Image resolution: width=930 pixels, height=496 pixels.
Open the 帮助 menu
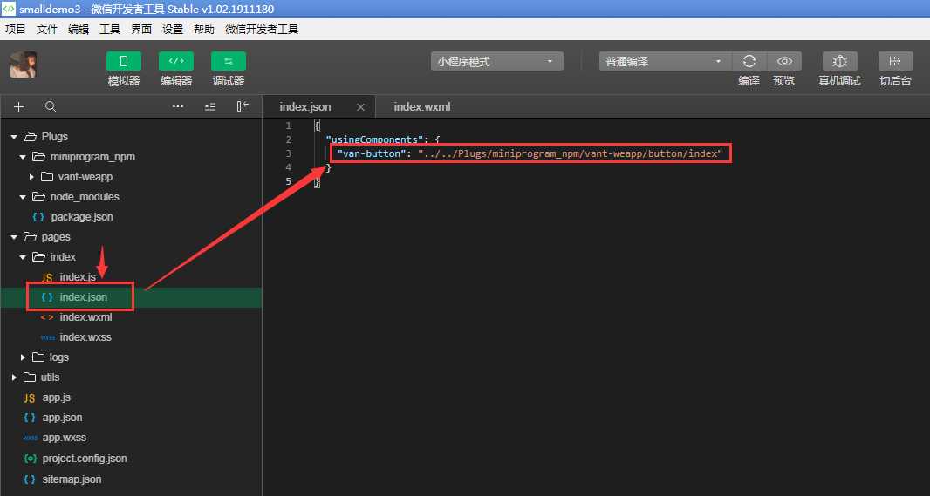[x=204, y=29]
